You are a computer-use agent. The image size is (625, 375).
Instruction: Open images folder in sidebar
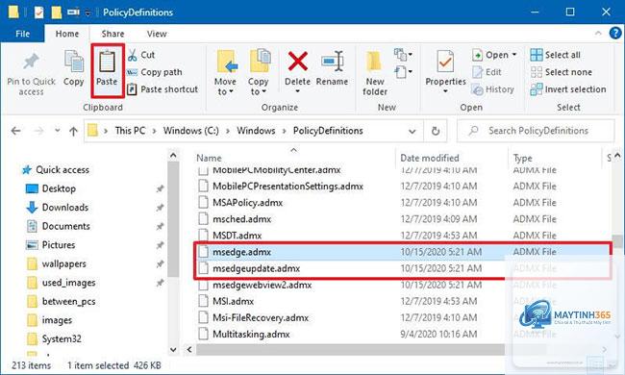[x=50, y=320]
